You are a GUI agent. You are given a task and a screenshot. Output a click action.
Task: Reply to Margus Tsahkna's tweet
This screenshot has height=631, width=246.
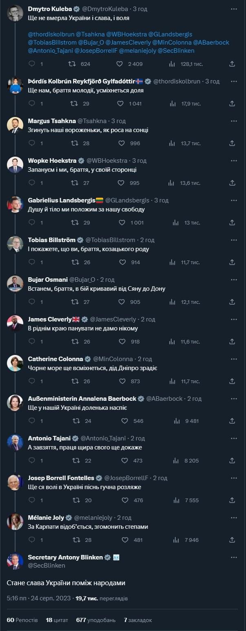click(x=32, y=143)
